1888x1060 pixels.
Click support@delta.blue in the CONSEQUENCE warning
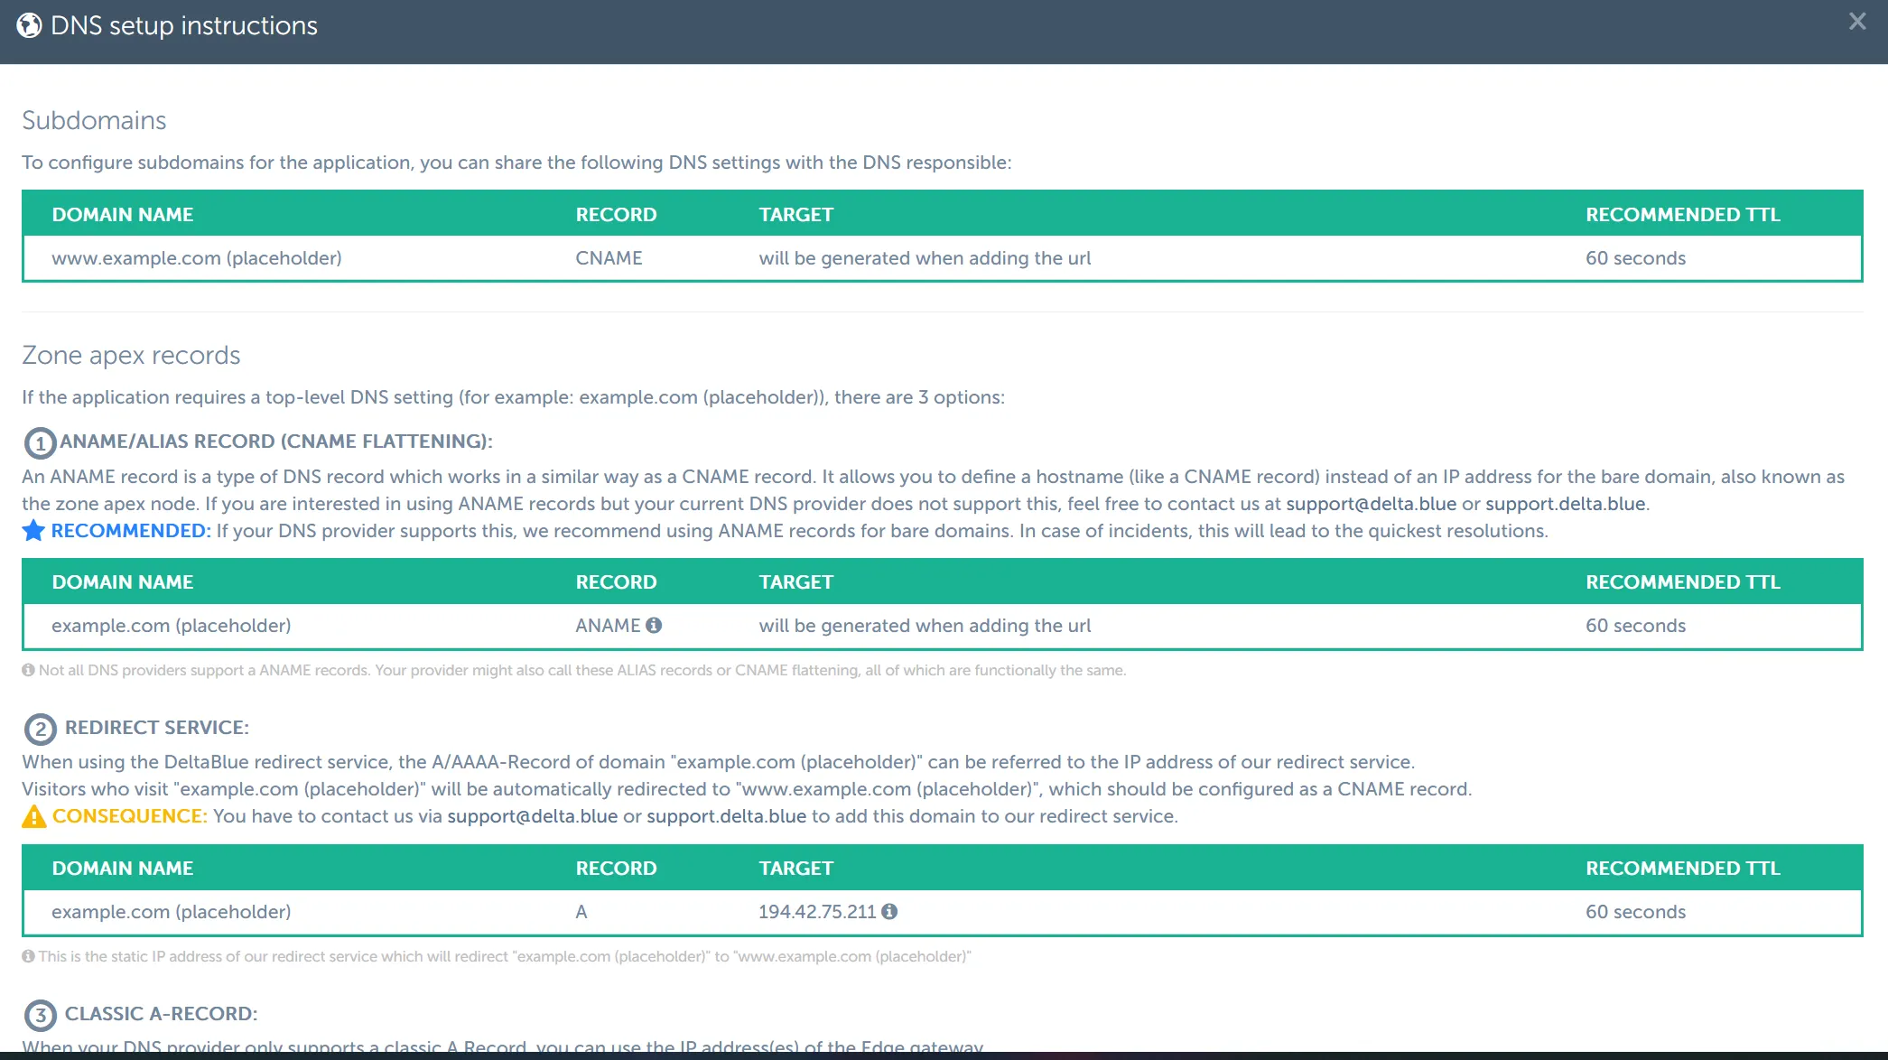point(533,815)
